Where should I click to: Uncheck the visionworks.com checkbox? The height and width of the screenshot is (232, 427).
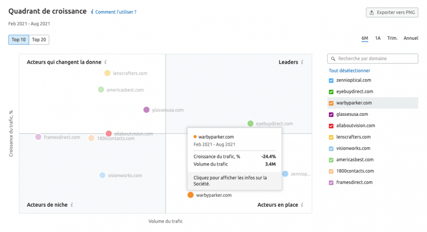click(x=331, y=149)
